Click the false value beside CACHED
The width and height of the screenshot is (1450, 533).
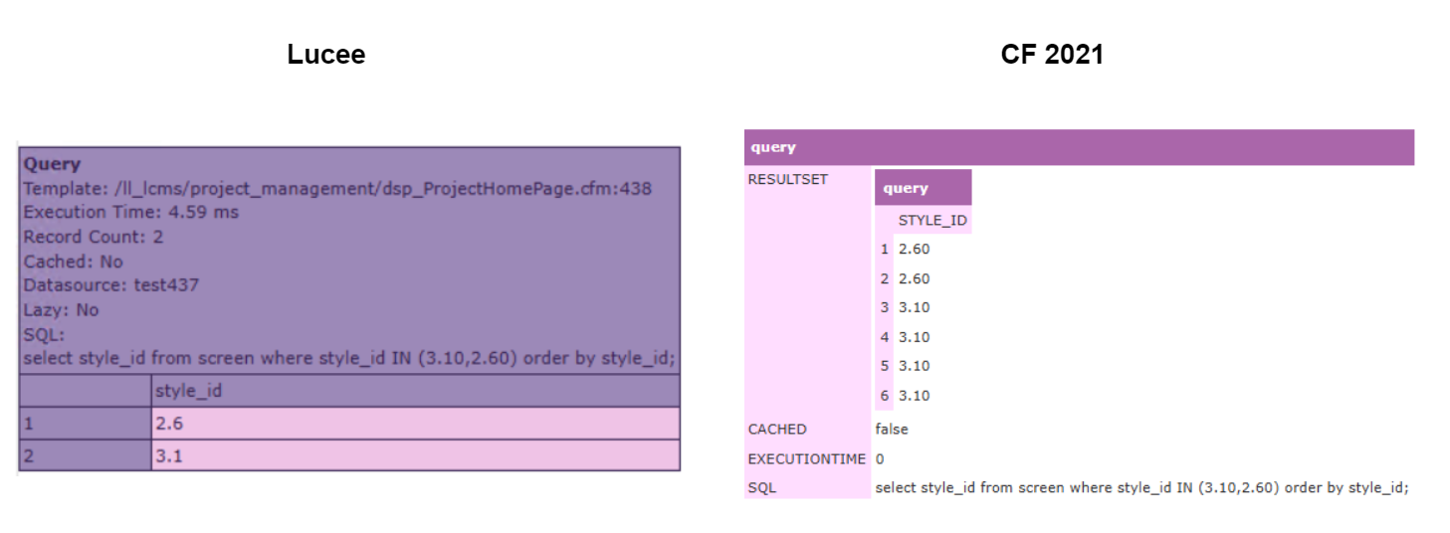point(892,430)
